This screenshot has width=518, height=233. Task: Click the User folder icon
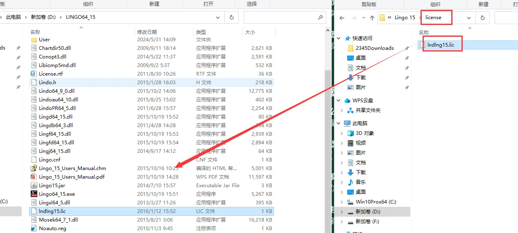pyautogui.click(x=34, y=40)
